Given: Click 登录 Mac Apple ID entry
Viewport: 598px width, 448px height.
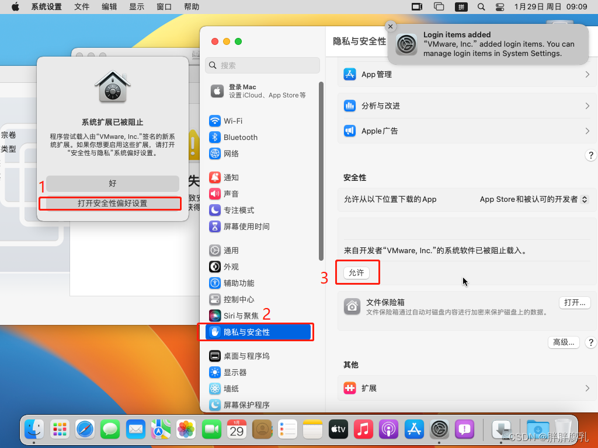Looking at the screenshot, I should click(259, 91).
